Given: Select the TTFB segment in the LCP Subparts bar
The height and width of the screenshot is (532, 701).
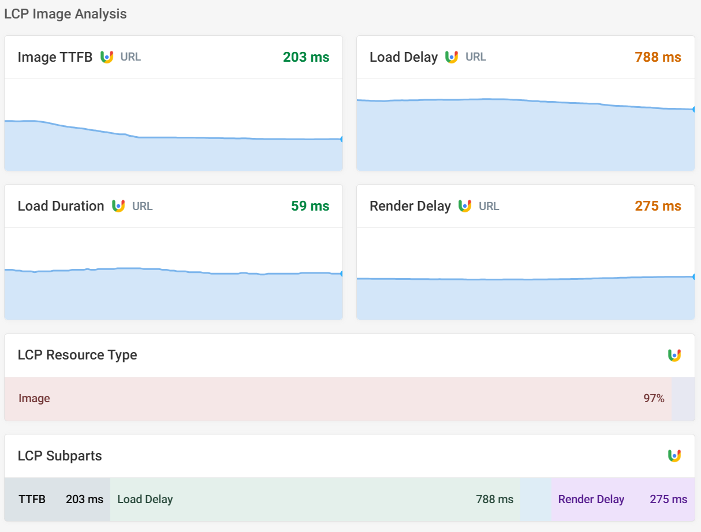Looking at the screenshot, I should point(57,499).
